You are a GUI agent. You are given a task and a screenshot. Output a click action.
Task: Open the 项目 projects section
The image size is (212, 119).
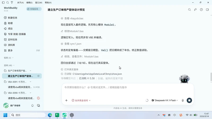click(10, 29)
